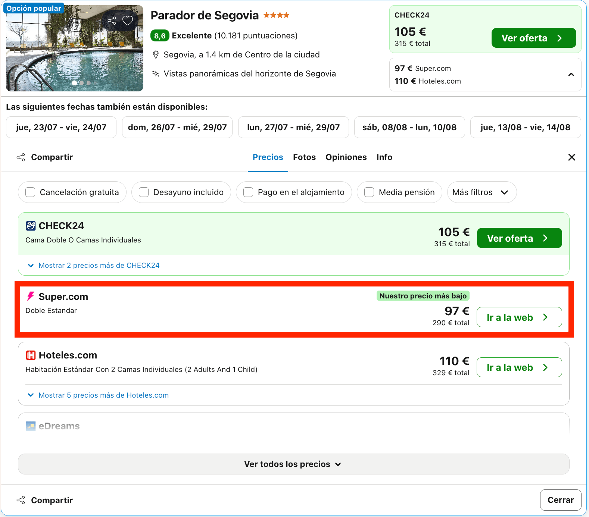Click the share icon beside top Compartir
Viewport: 589px width, 517px height.
coord(21,157)
